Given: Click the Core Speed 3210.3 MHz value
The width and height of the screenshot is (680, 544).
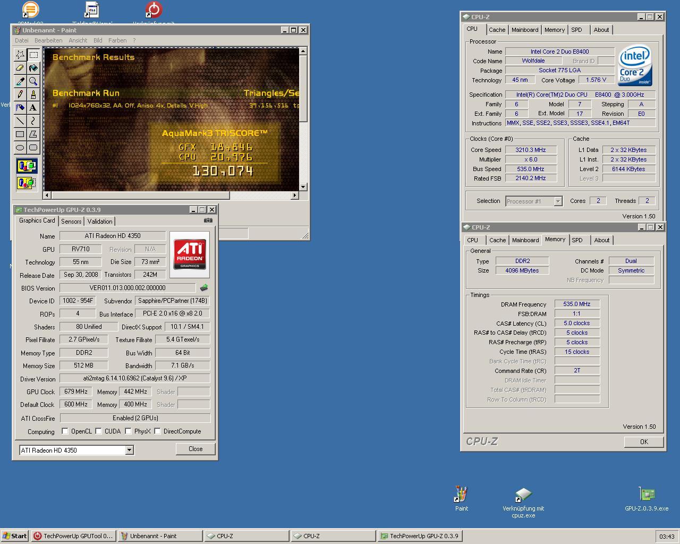Looking at the screenshot, I should pos(530,150).
